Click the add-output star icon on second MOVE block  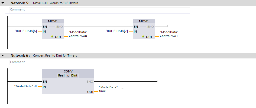coord(143,37)
